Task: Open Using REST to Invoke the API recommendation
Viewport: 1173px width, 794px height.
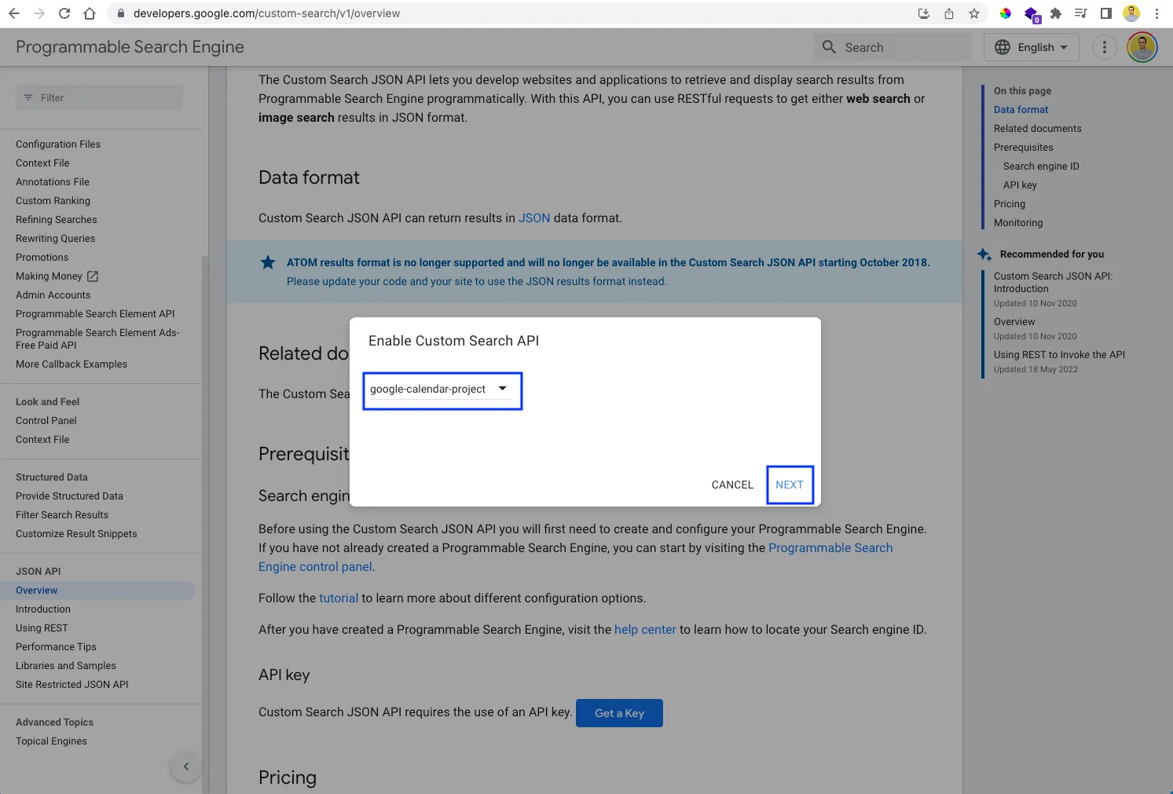Action: [1059, 355]
